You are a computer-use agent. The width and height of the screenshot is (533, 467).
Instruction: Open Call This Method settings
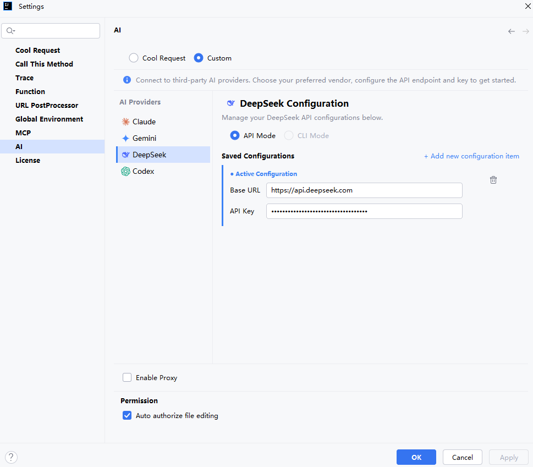pos(52,64)
